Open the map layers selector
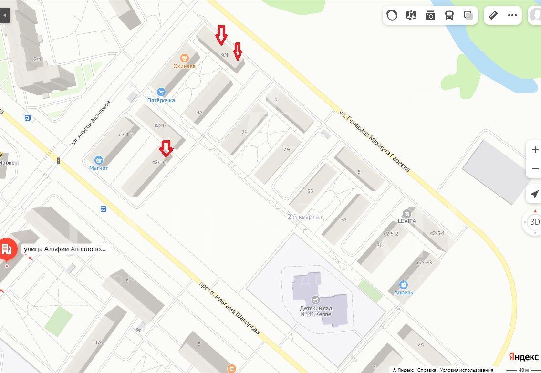 (x=468, y=15)
